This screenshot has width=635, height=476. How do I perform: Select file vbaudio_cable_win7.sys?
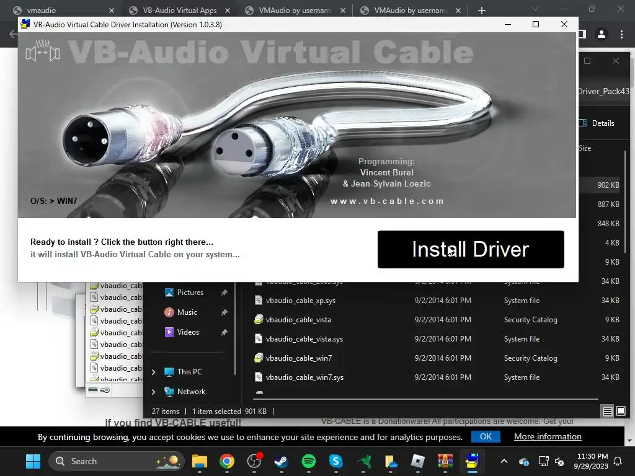[304, 377]
